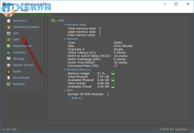Click the Total Virtual 9.84 GB value

[103, 84]
